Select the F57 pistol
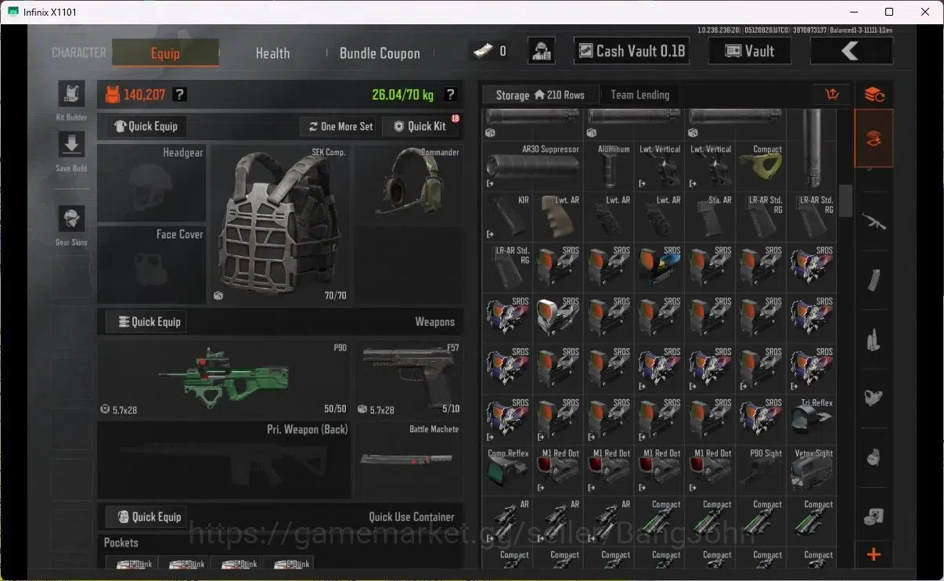 pos(408,379)
